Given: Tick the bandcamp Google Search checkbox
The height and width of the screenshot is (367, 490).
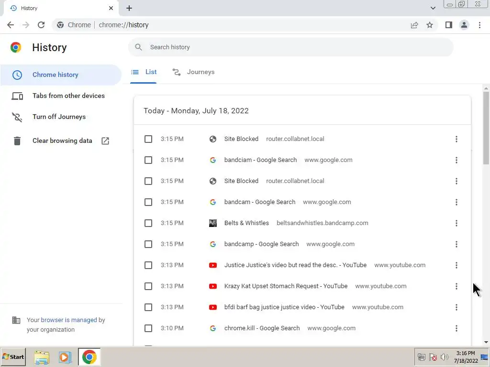Looking at the screenshot, I should [x=148, y=244].
